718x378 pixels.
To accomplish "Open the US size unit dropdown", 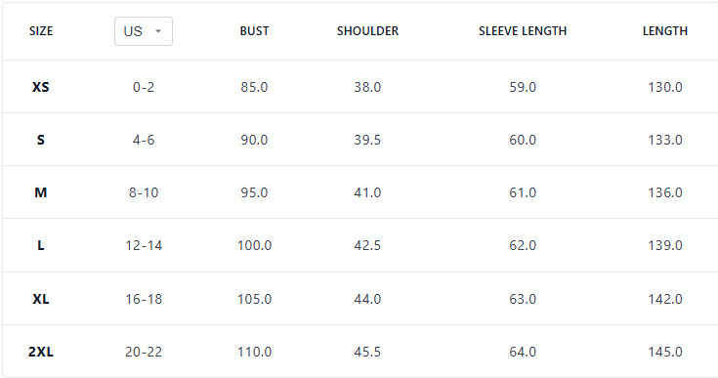I will coord(144,31).
